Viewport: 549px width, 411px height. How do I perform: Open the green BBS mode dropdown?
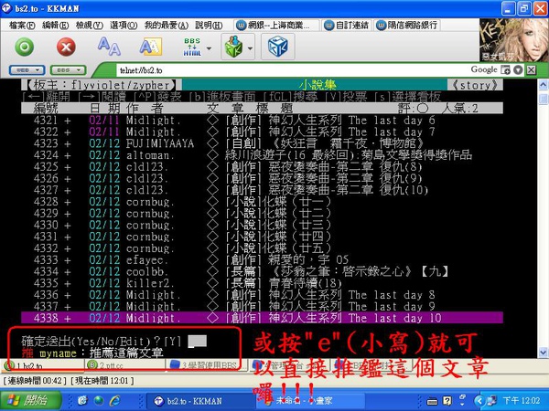click(x=68, y=70)
